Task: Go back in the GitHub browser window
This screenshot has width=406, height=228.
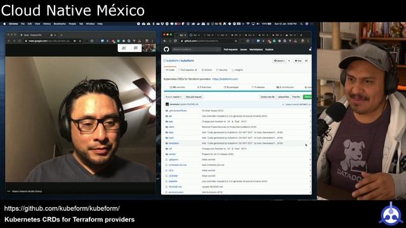Action: (x=165, y=41)
